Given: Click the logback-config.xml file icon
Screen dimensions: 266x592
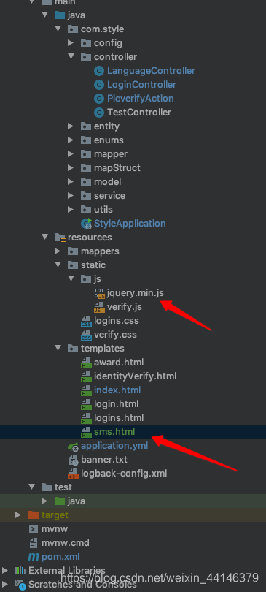Looking at the screenshot, I should (x=73, y=474).
